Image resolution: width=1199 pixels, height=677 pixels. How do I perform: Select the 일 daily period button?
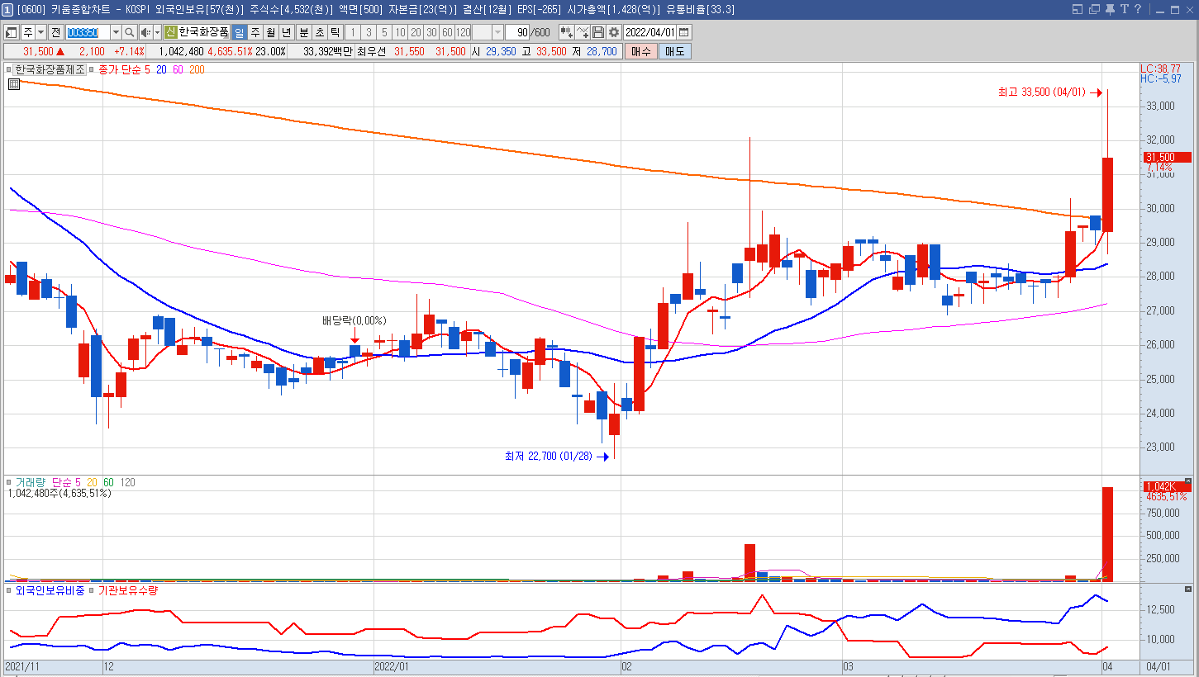(239, 32)
